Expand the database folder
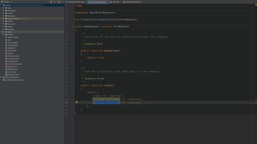 point(3,16)
